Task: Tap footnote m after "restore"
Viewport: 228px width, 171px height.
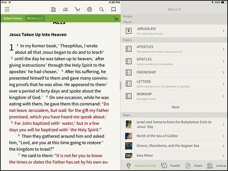Action: click(102, 142)
